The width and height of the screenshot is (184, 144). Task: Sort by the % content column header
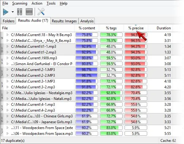87,28
